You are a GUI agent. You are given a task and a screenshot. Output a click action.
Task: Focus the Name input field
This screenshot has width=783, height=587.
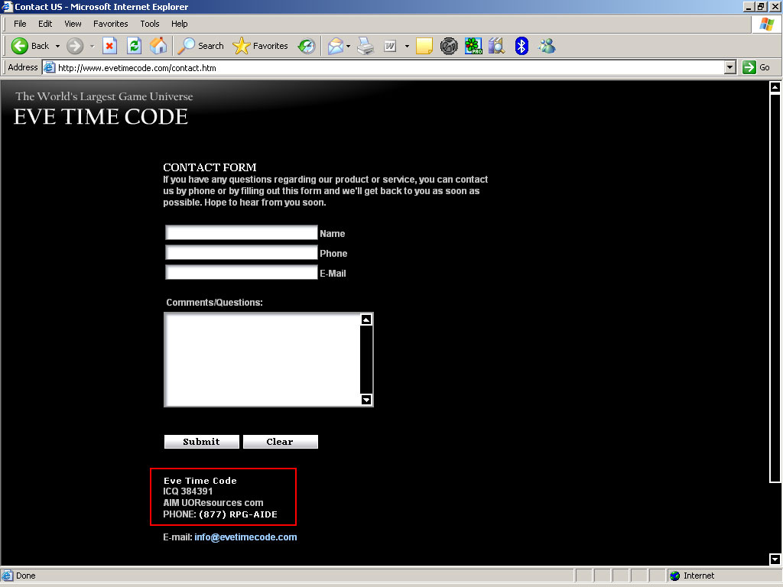point(241,232)
